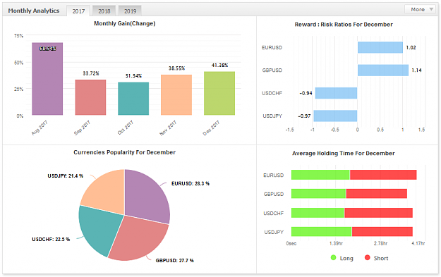Click the 'USDJPY: 21.4 %' pie label

[x=65, y=176]
